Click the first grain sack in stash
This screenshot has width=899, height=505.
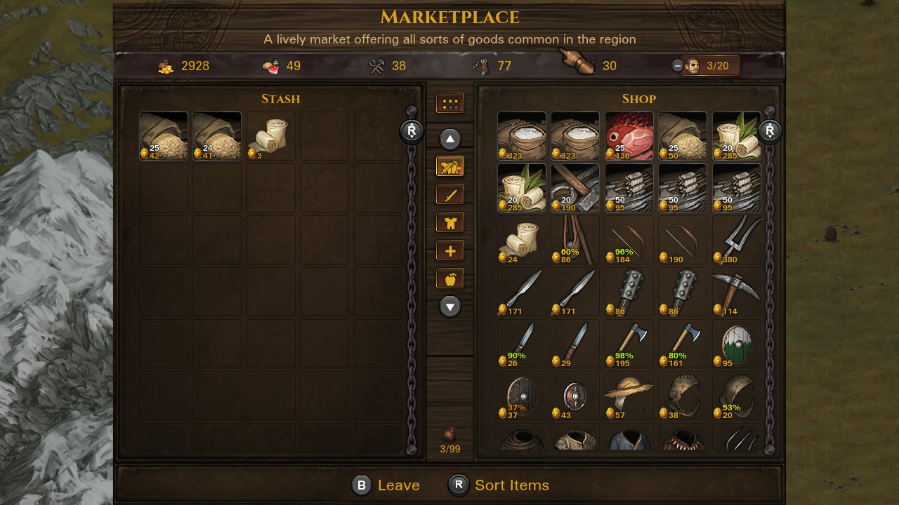tap(164, 136)
